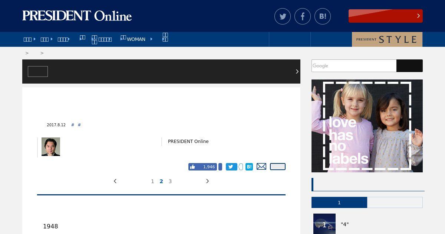This screenshot has height=234, width=445.
Task: Open the rank 1 article thumbnail
Action: 324,224
